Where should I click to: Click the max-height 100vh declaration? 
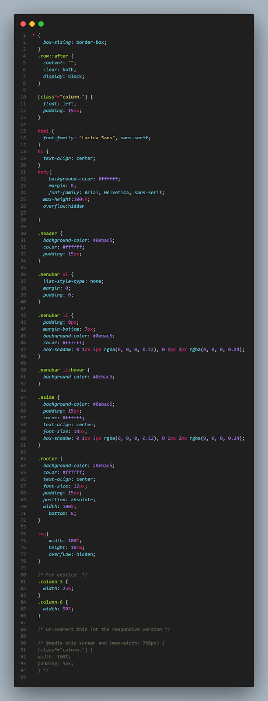tap(66, 199)
